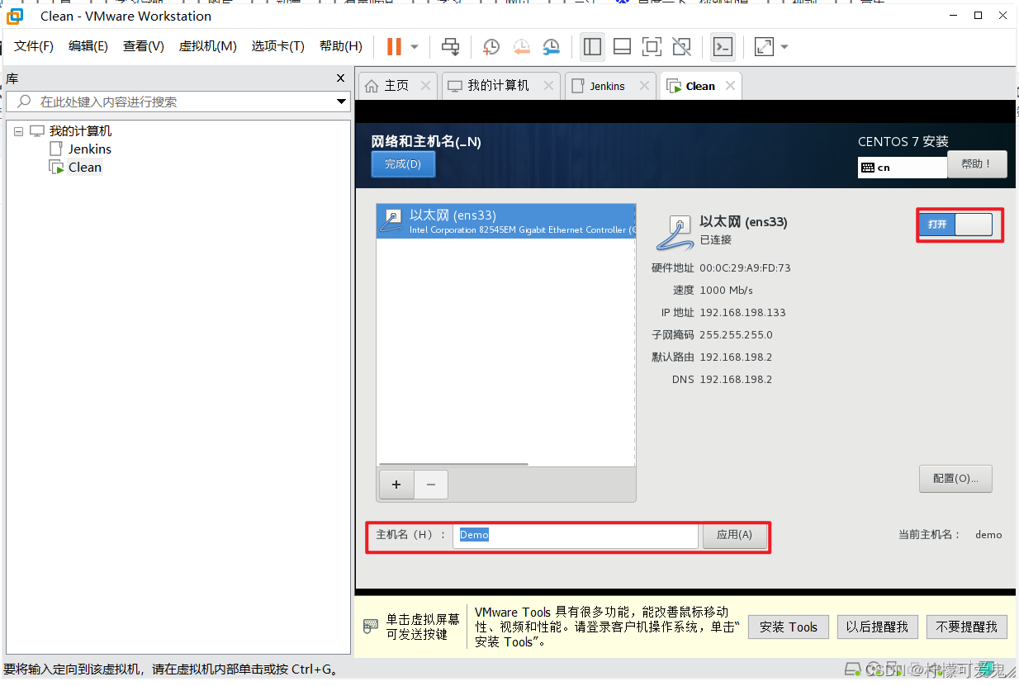This screenshot has width=1019, height=686.
Task: Open the 查看(V) menu
Action: pyautogui.click(x=144, y=46)
